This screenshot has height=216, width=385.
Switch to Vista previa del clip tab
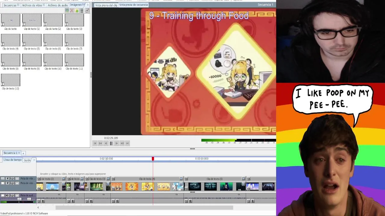tap(106, 5)
